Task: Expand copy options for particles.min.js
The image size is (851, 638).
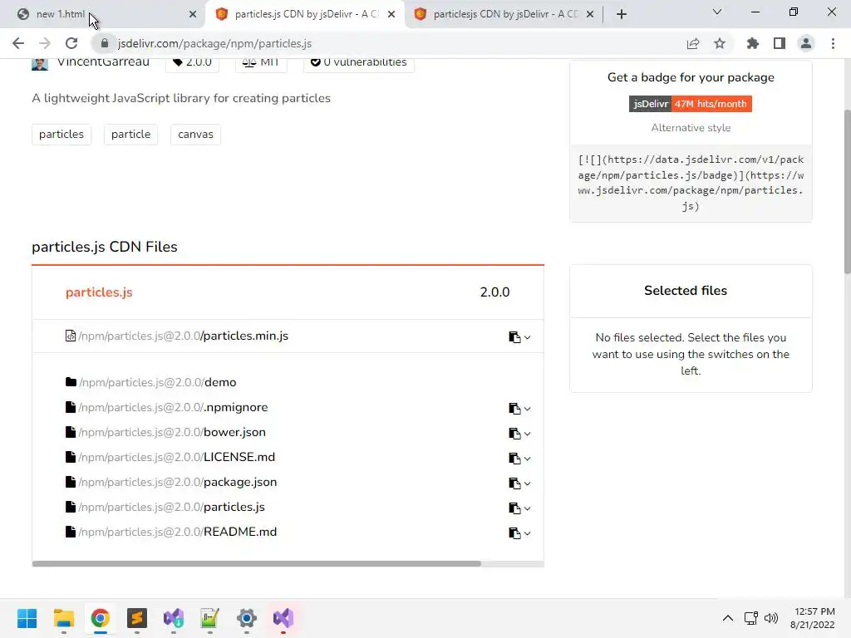Action: [x=527, y=337]
